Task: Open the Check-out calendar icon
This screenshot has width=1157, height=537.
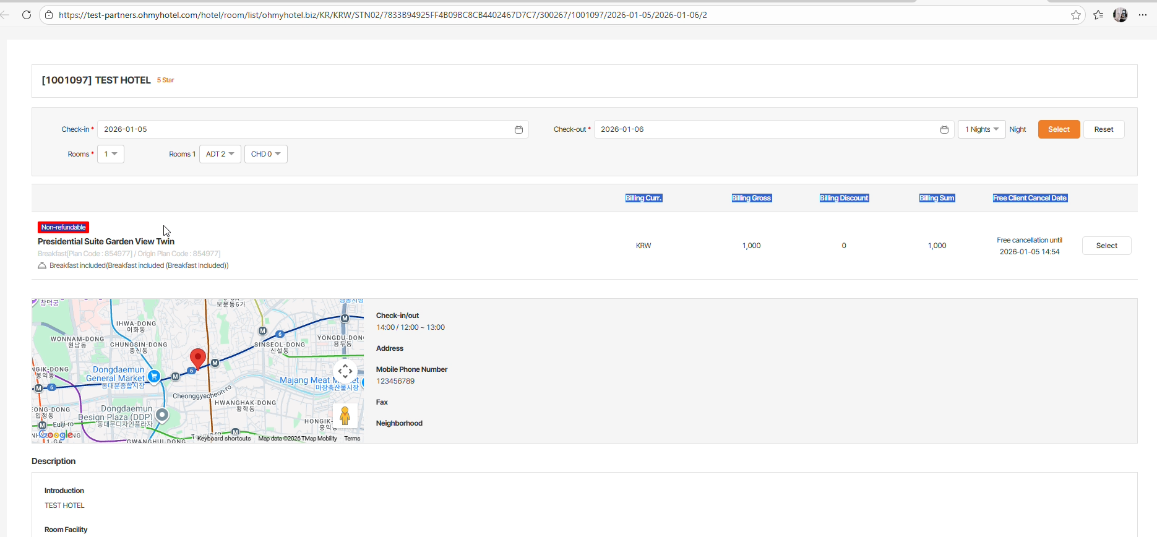Action: pyautogui.click(x=944, y=129)
